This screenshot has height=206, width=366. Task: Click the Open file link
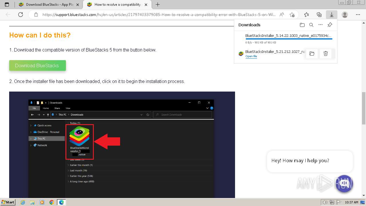pyautogui.click(x=251, y=56)
